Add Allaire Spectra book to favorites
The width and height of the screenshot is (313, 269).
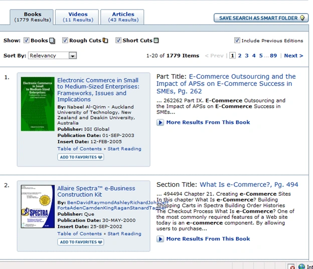coord(81,242)
